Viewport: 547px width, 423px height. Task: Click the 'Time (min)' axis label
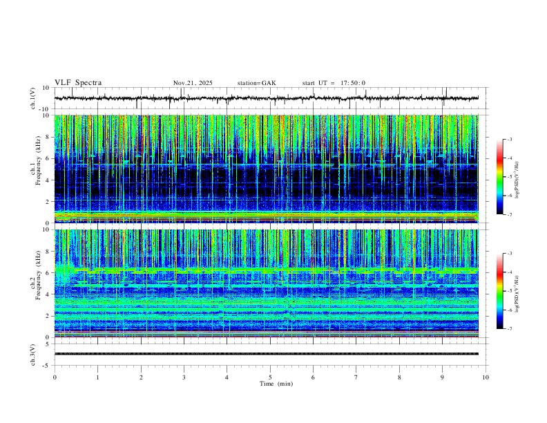coord(276,384)
